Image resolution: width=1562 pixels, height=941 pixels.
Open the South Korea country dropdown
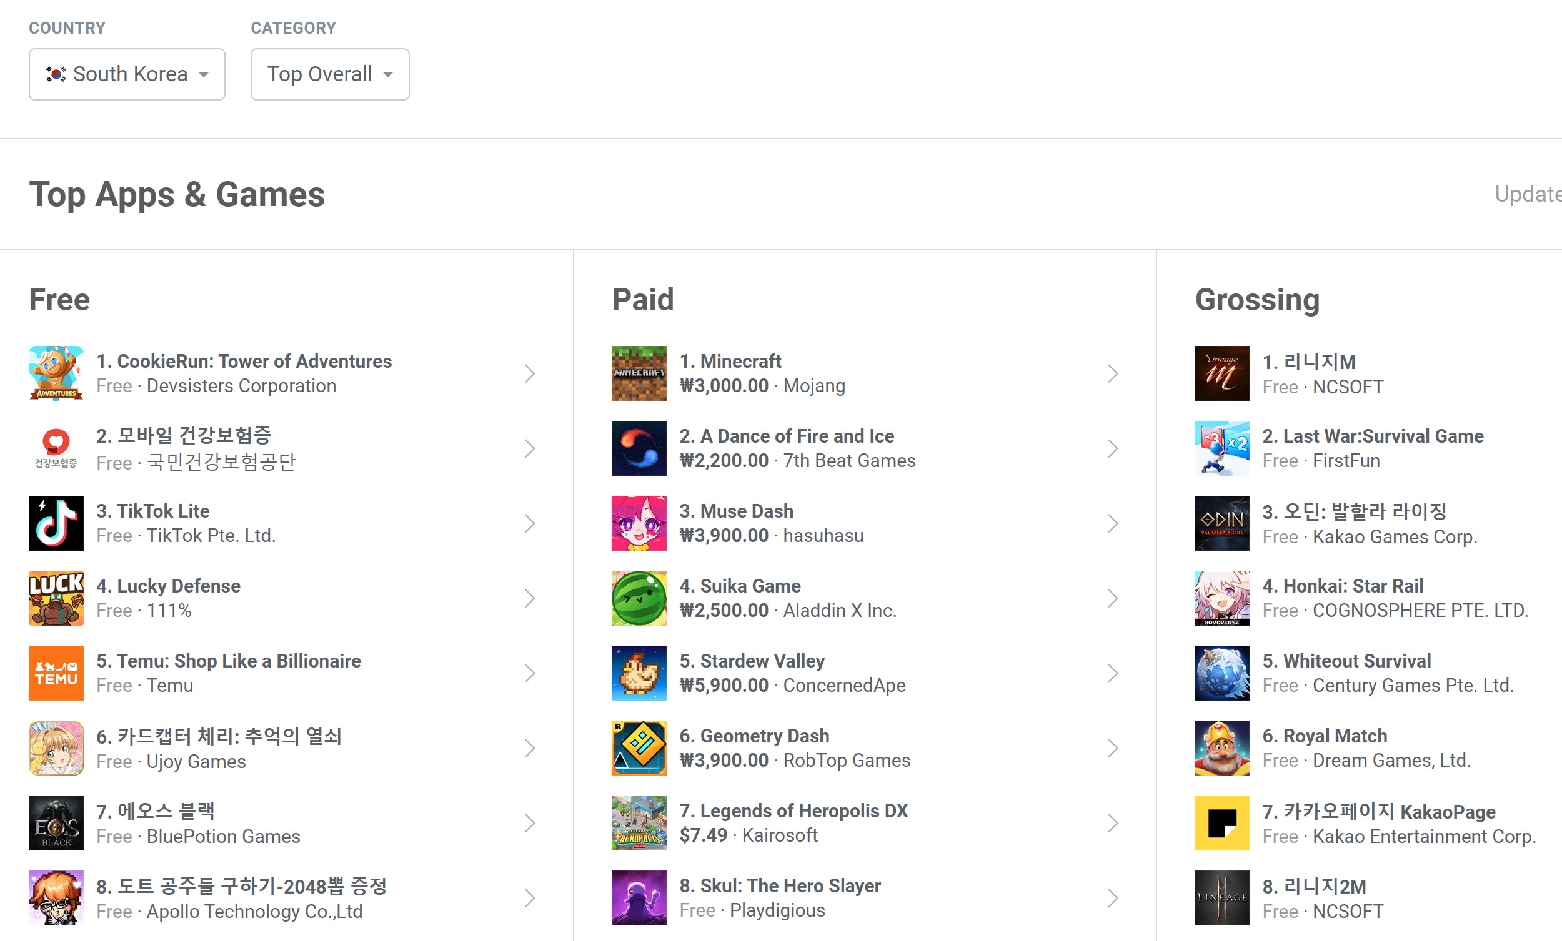click(x=127, y=74)
